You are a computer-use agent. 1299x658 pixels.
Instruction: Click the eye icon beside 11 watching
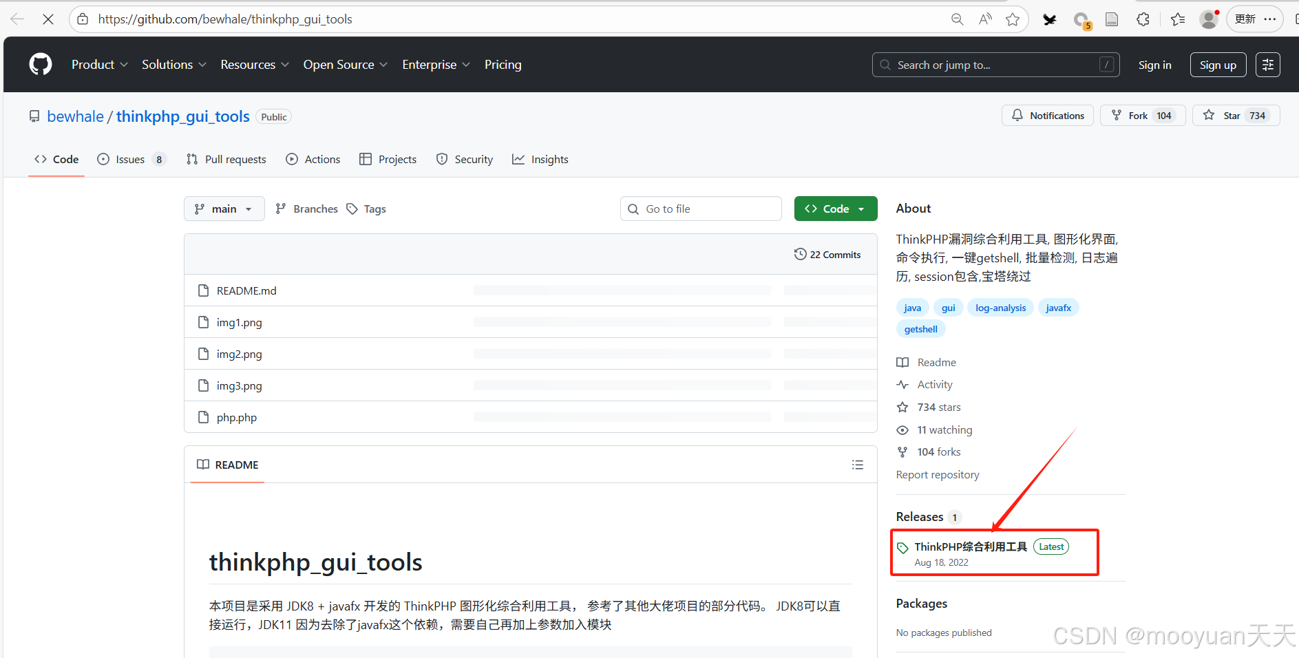902,430
